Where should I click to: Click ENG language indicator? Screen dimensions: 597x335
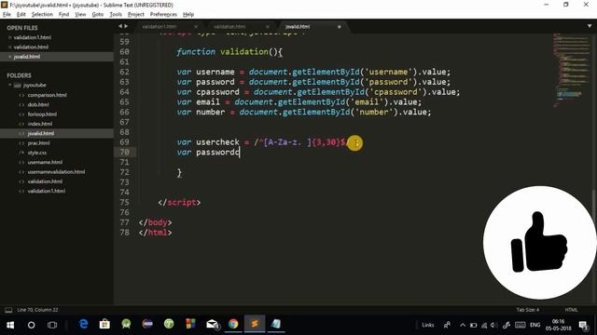(535, 325)
